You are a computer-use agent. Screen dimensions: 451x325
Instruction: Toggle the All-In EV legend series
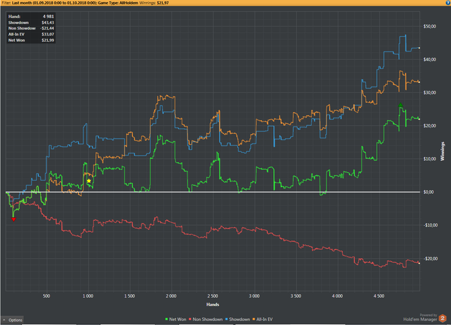(x=263, y=319)
